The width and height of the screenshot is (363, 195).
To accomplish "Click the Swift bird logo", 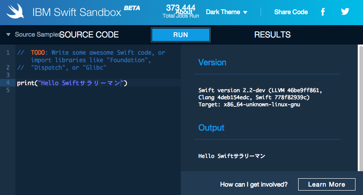I will pos(15,11).
